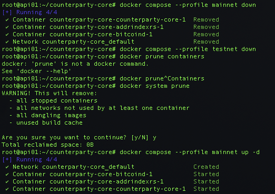275x194 pixels.
Task: Click the 'Created' status word
Action: point(206,167)
